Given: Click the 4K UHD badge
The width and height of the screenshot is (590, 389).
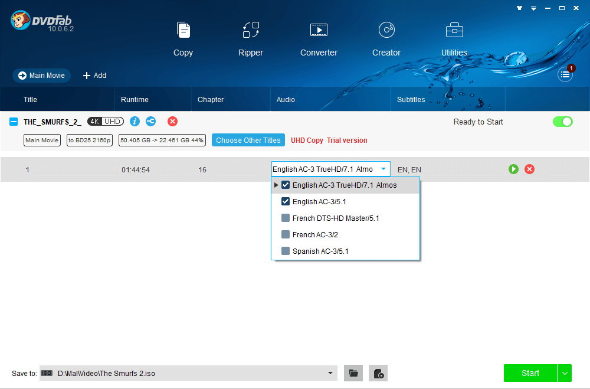Looking at the screenshot, I should click(x=106, y=121).
